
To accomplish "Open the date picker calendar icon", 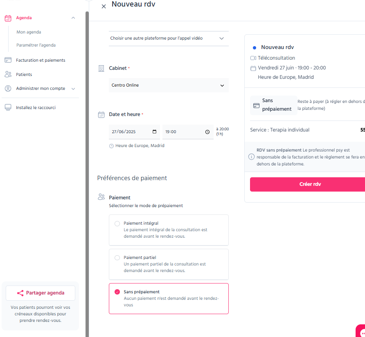I will click(x=154, y=132).
